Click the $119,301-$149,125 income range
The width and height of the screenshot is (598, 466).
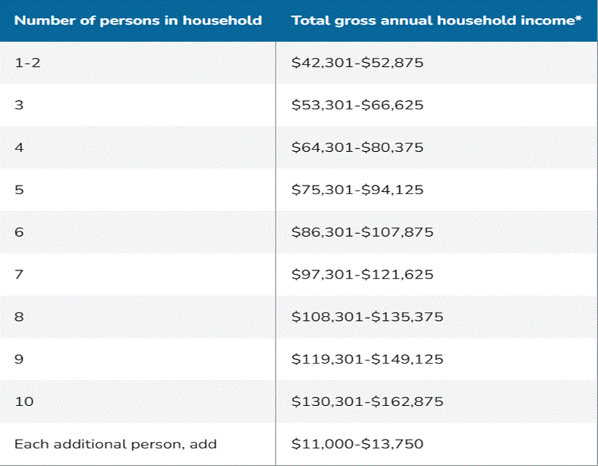(367, 359)
